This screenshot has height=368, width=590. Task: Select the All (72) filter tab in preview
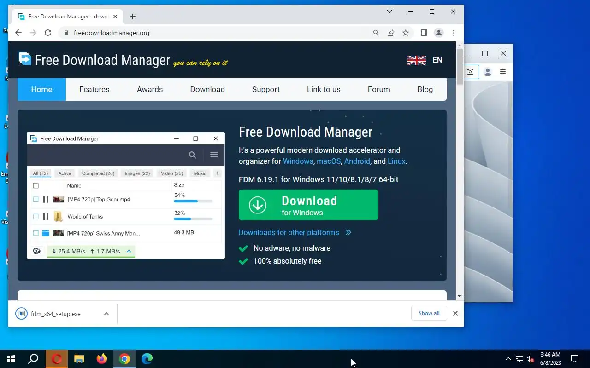click(41, 173)
